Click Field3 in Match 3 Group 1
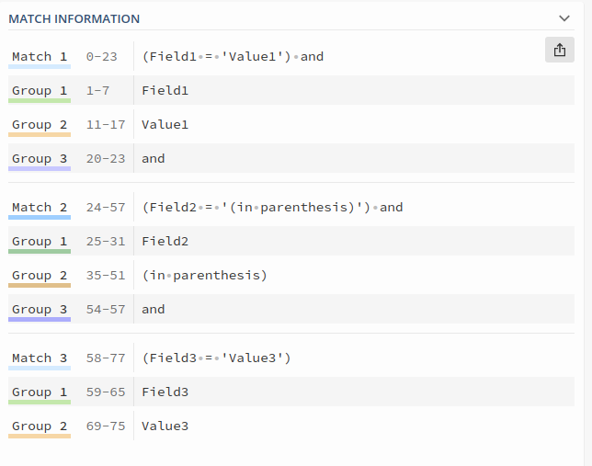The height and width of the screenshot is (466, 592). [x=165, y=392]
